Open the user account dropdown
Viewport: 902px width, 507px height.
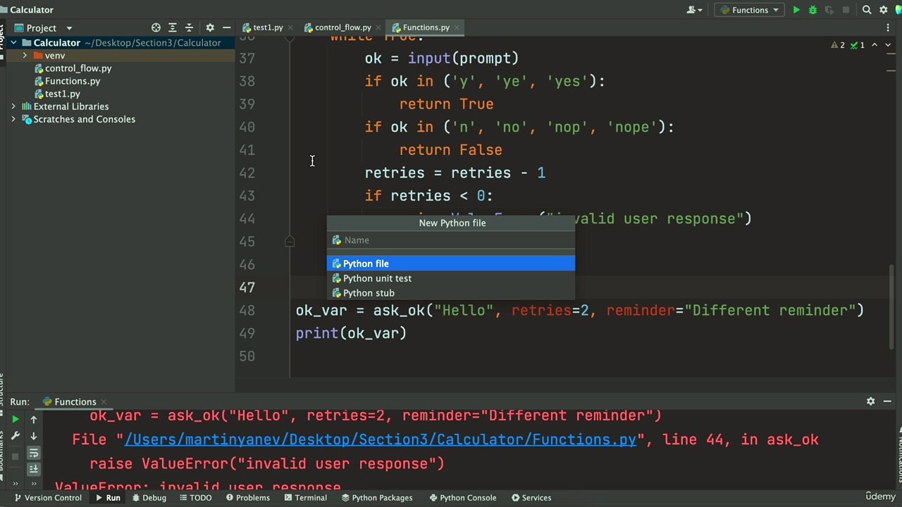tap(694, 10)
